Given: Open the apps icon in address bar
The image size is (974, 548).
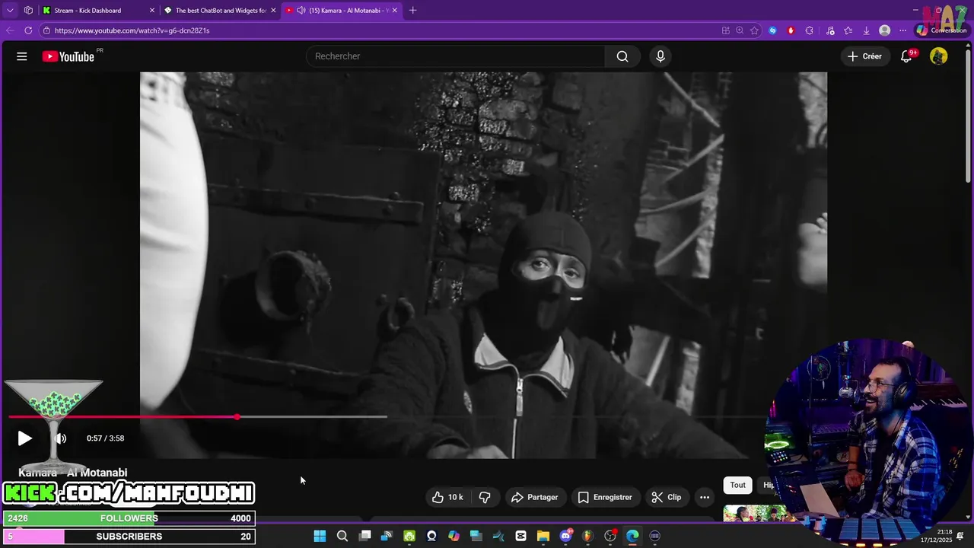Looking at the screenshot, I should (725, 30).
